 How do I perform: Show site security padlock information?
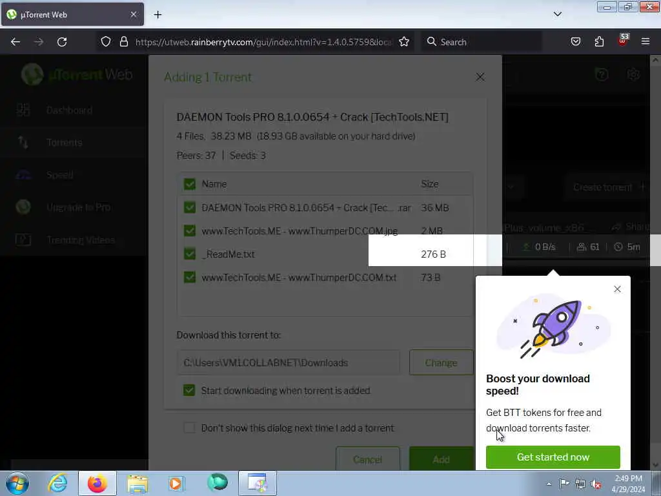[124, 41]
